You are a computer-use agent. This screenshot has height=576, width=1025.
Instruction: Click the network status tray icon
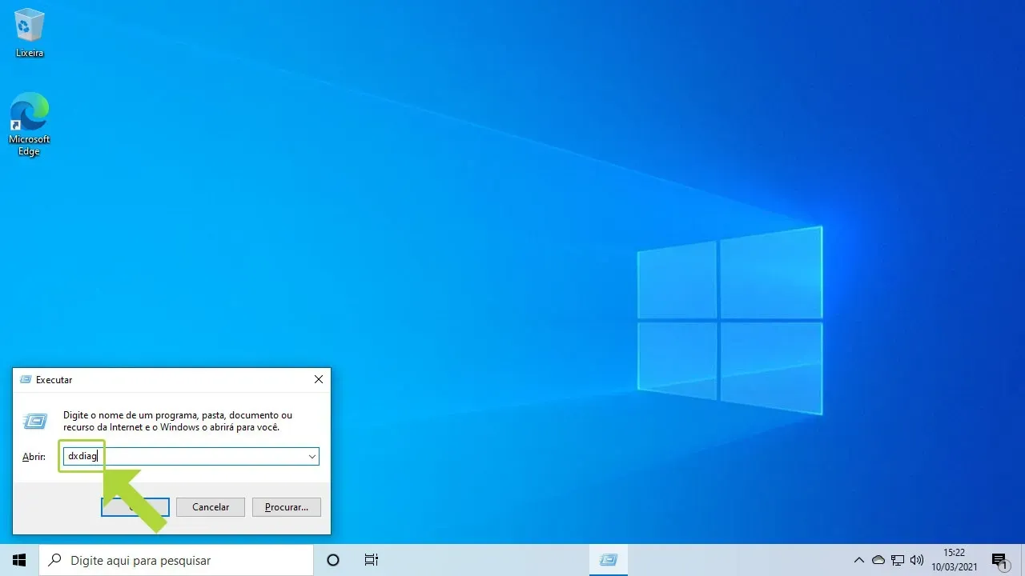(898, 560)
